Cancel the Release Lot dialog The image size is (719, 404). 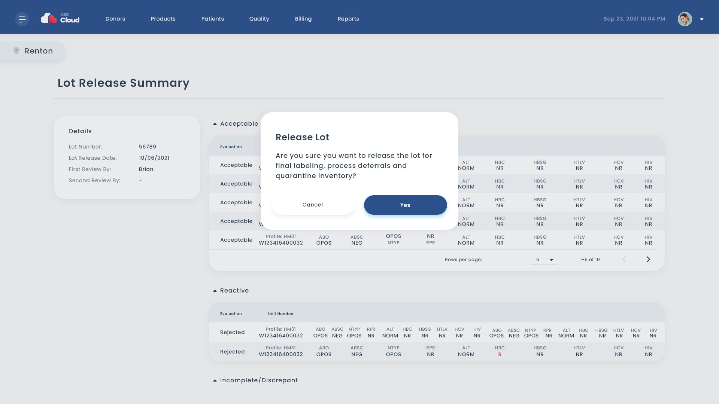tap(313, 205)
